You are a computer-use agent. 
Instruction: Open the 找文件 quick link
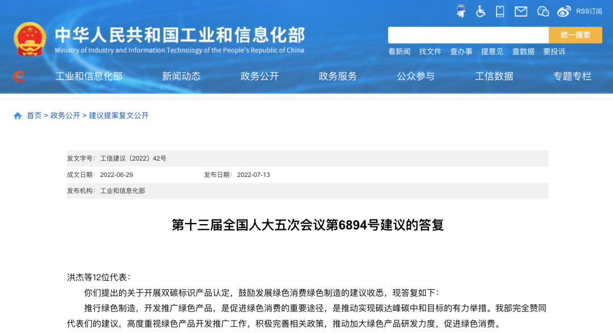tap(430, 51)
